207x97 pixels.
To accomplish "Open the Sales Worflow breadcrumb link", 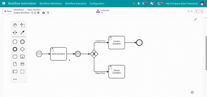I will 34,10.
